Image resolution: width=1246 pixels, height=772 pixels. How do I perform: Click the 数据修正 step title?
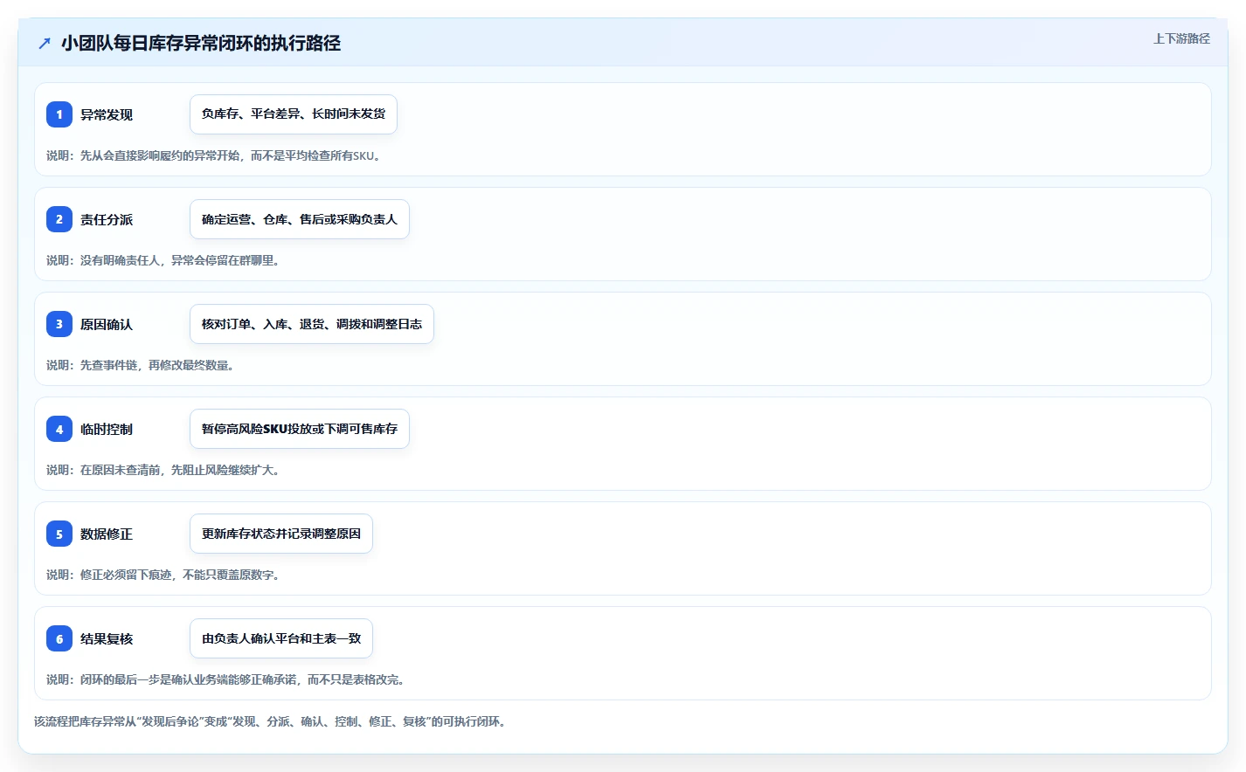coord(107,534)
